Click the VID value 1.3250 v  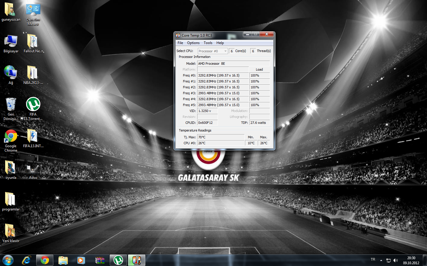(x=208, y=111)
